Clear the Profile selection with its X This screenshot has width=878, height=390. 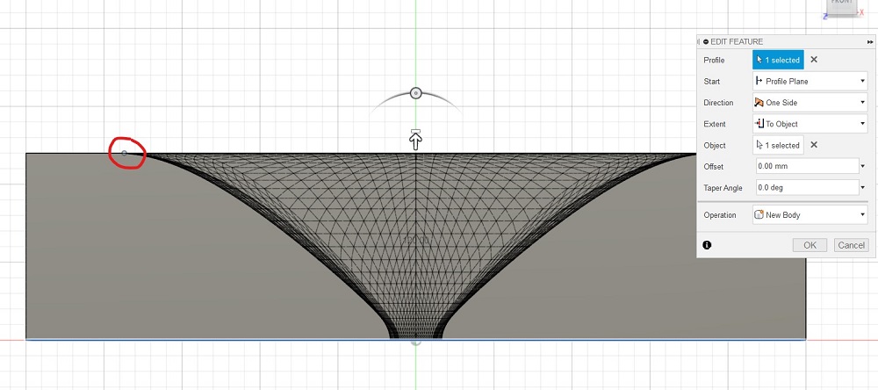[x=814, y=60]
